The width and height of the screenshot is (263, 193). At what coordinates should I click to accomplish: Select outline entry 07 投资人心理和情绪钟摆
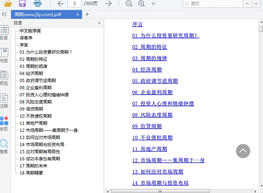click(44, 95)
